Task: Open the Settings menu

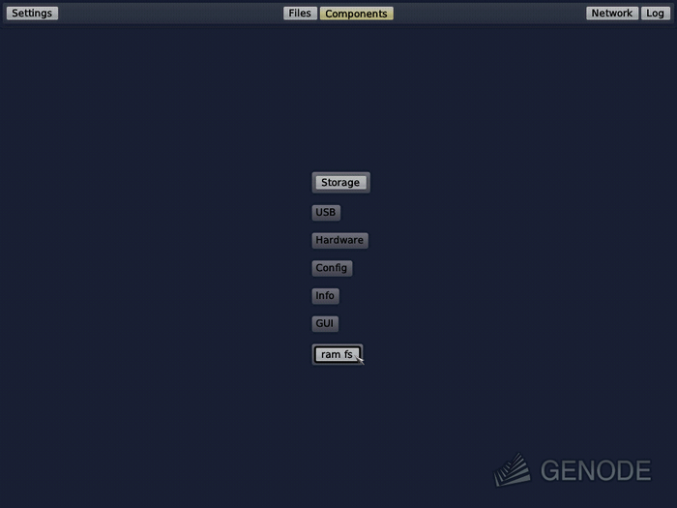Action: click(x=32, y=14)
